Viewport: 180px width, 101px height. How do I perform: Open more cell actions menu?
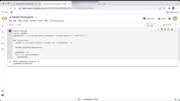point(175,29)
